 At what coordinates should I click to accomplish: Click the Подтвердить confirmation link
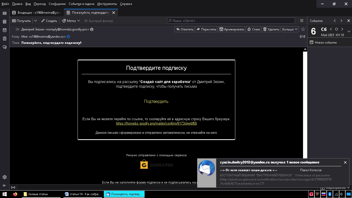156,101
